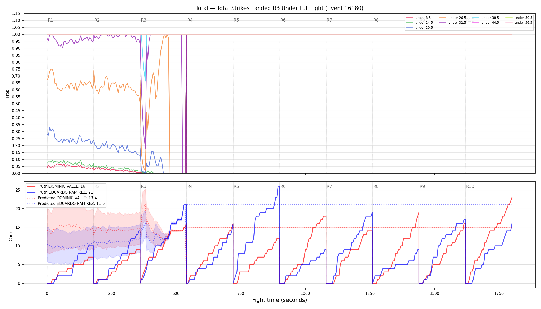Click the R8 round marker in probability chart

376,20
